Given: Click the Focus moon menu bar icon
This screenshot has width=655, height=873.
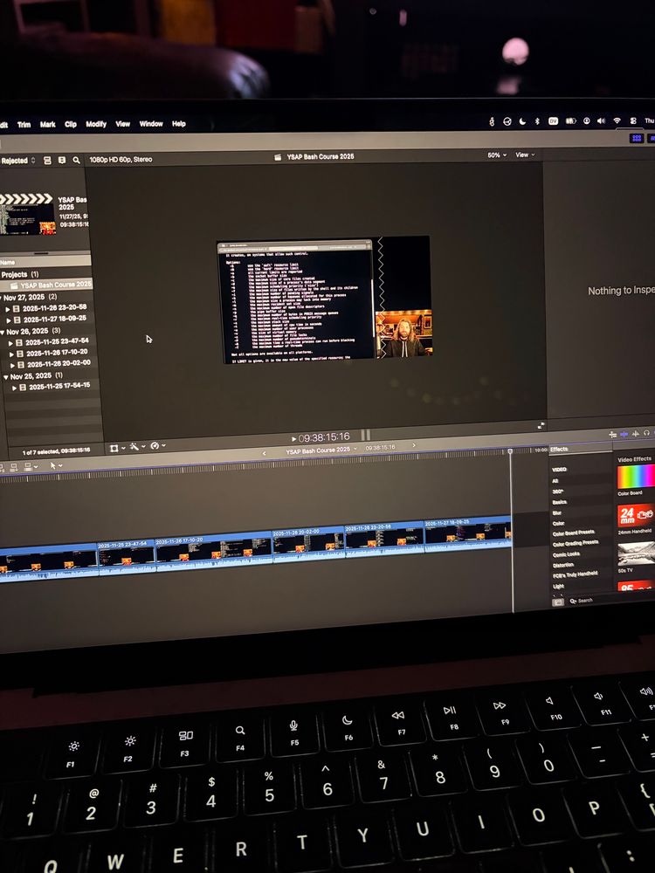Looking at the screenshot, I should click(x=522, y=120).
